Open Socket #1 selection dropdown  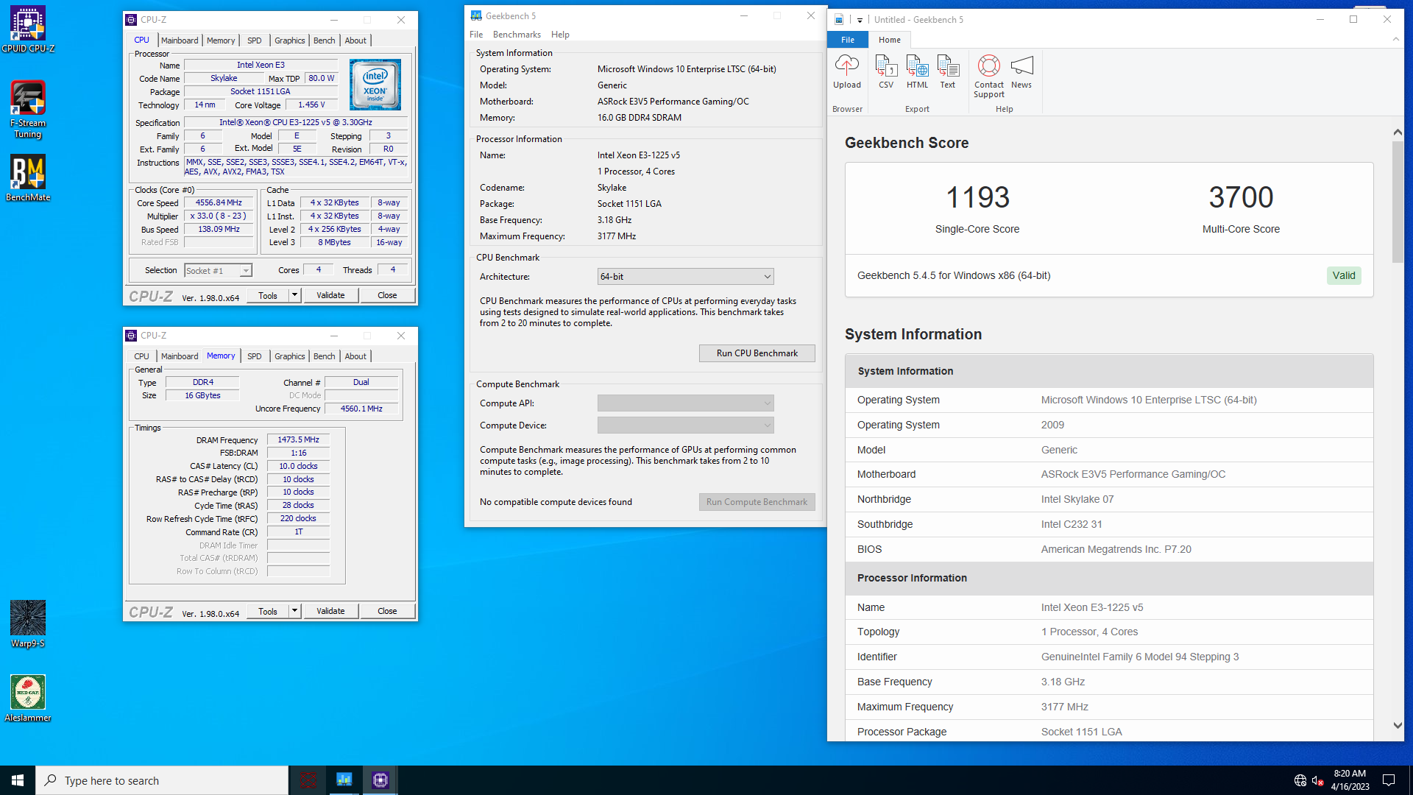[x=218, y=271]
